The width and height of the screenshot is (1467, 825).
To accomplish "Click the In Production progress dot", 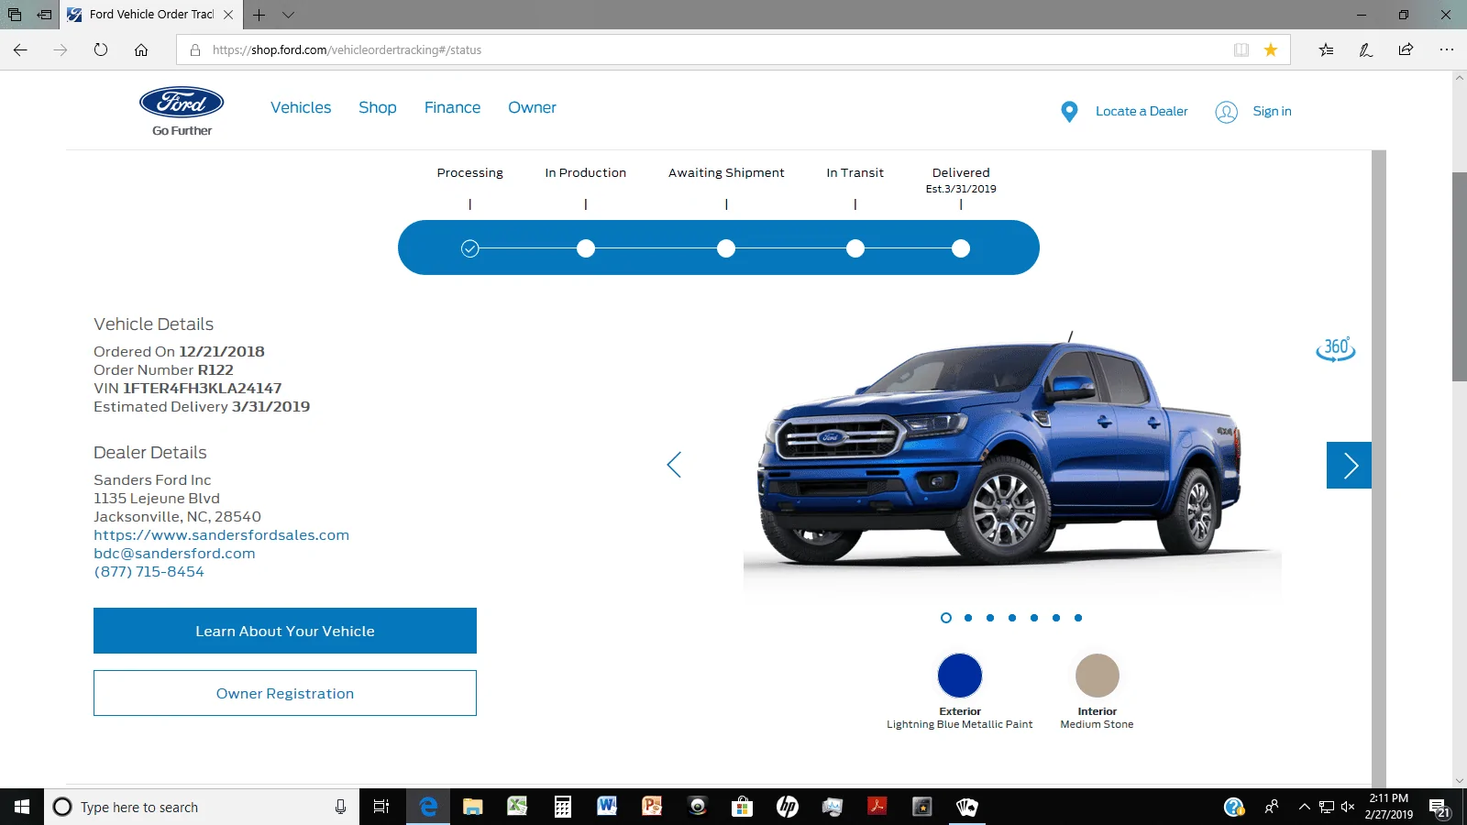I will tap(586, 248).
